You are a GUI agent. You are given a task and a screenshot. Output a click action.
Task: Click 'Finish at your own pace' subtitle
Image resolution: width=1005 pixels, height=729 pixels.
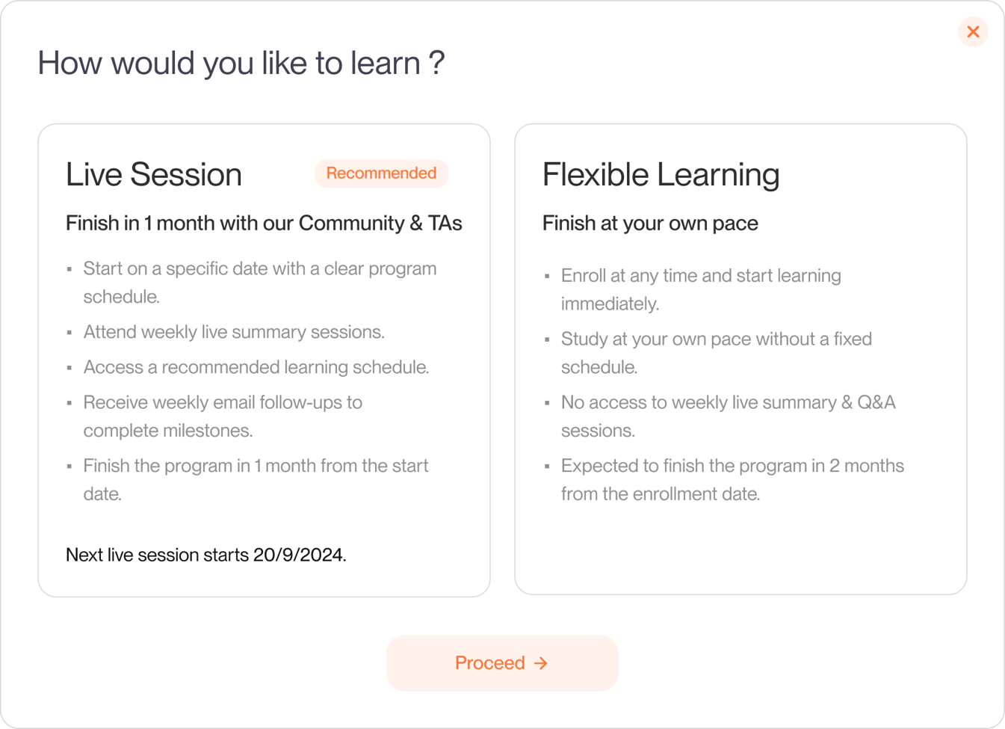650,223
